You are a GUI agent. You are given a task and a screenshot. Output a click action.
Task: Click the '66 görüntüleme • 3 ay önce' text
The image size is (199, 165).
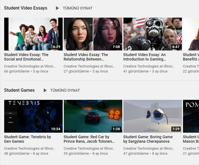pyautogui.click(x=26, y=71)
